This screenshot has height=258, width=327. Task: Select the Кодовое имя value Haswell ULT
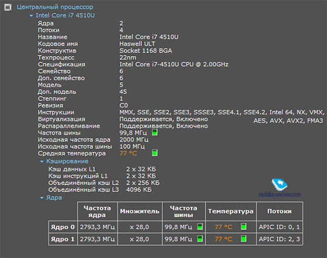(137, 44)
